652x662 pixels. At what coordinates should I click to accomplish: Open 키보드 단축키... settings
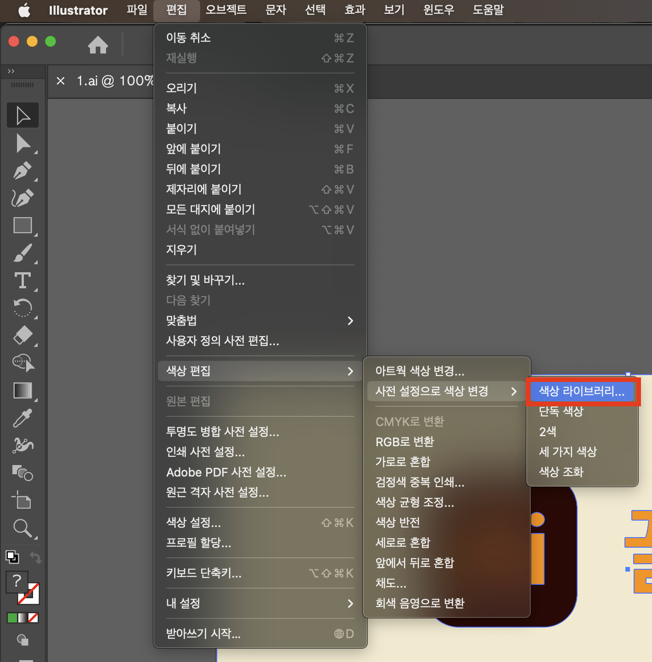coord(260,573)
